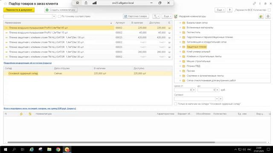Select 'Сетка стеклотканевая для внутренних работ' folder

click(211, 81)
